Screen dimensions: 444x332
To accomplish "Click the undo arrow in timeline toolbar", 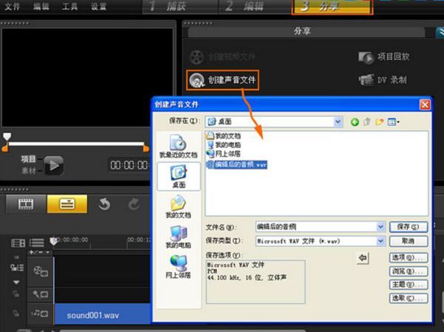I will pos(104,205).
